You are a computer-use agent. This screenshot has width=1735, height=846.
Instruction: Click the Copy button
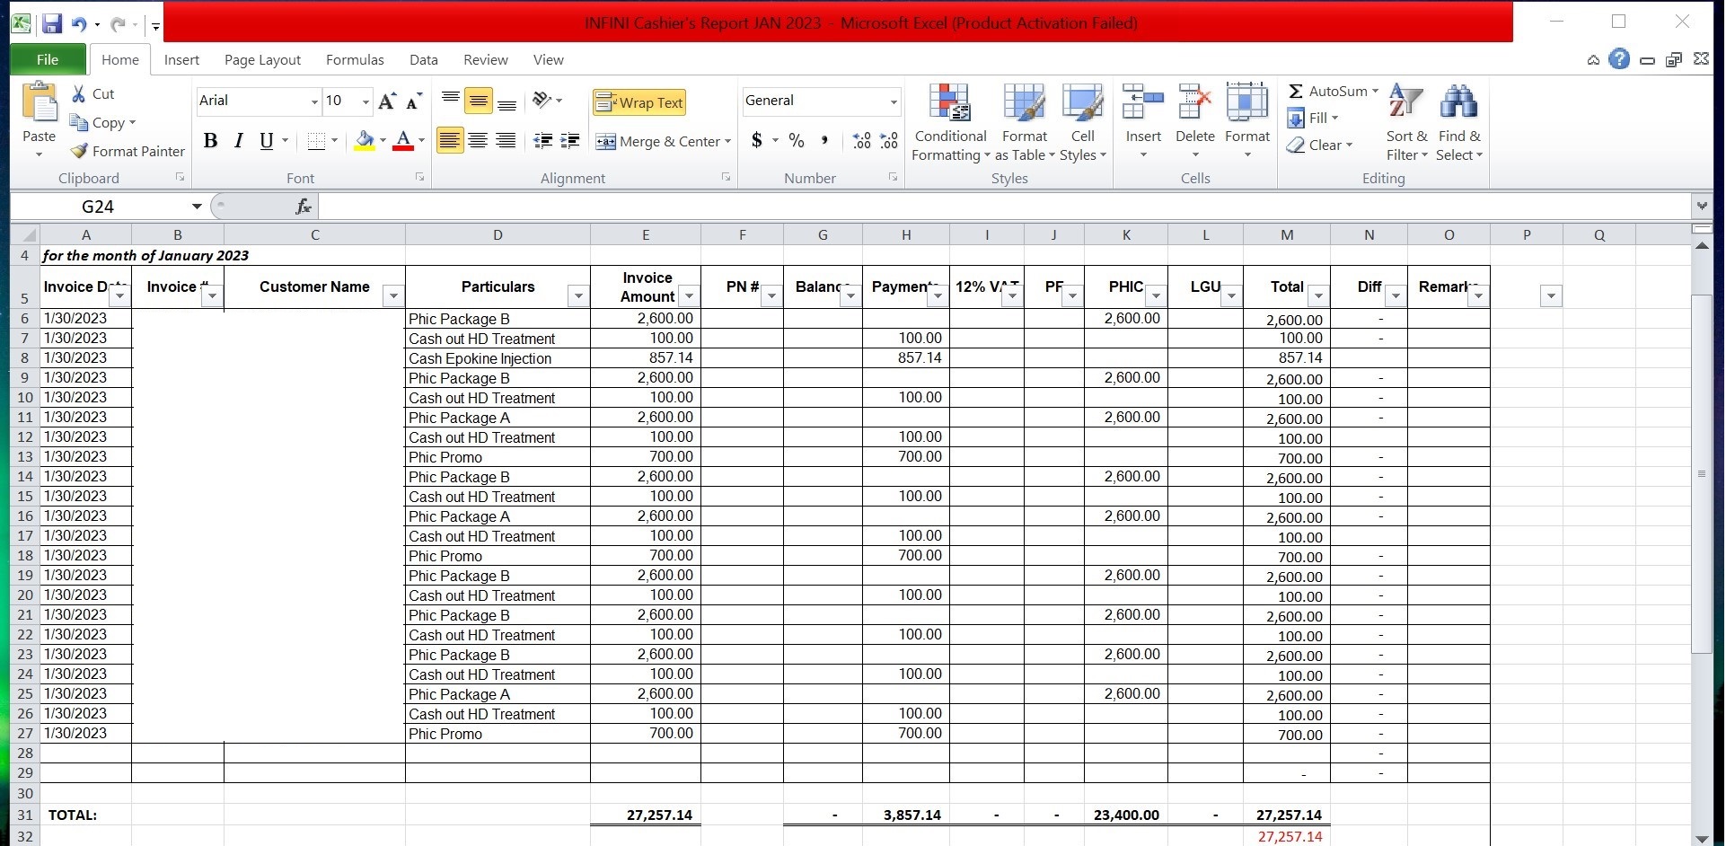(102, 122)
